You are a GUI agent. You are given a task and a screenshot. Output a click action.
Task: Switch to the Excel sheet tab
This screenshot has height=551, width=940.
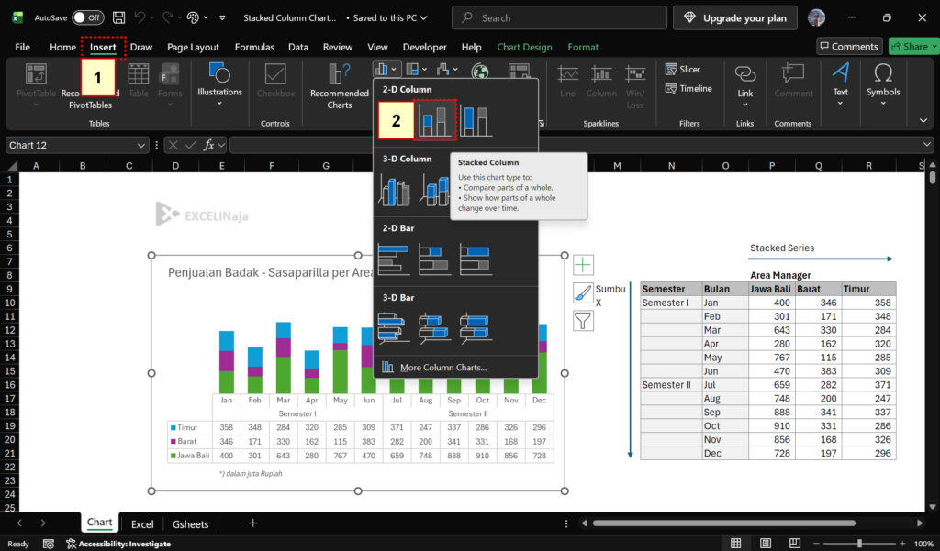(x=142, y=524)
